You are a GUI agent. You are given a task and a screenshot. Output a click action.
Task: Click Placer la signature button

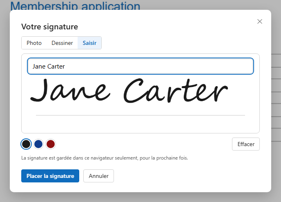pos(50,176)
